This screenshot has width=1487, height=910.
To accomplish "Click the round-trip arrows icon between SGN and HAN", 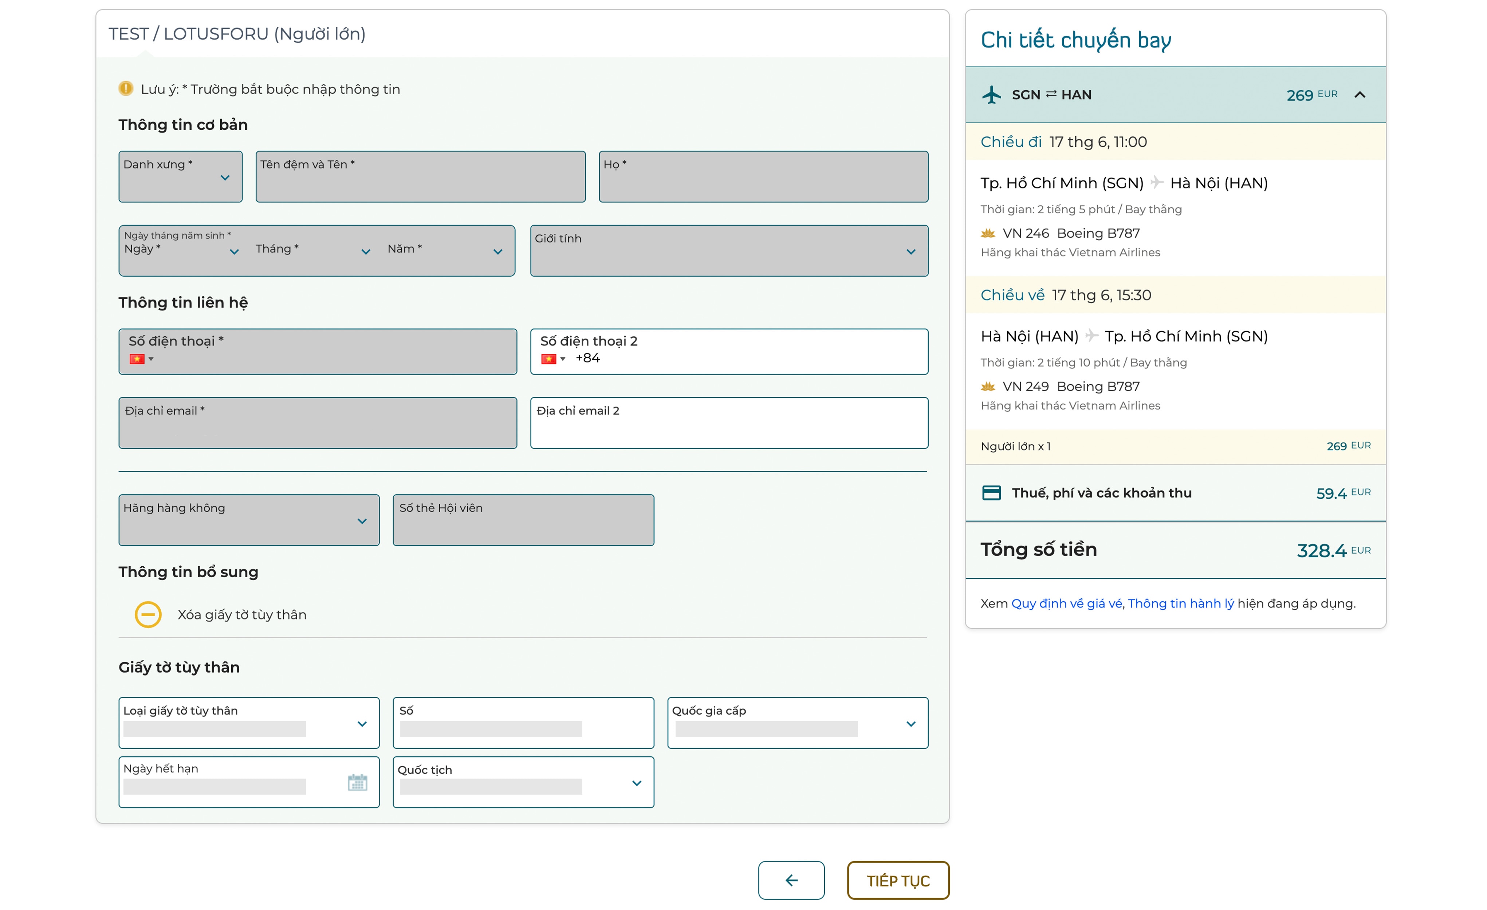I will [x=1051, y=94].
